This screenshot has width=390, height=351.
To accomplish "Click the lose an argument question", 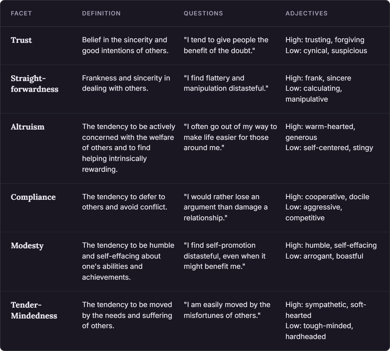I will (x=226, y=207).
